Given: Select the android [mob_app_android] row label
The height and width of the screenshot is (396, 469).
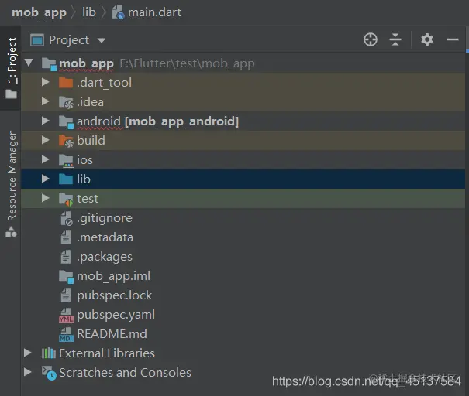Looking at the screenshot, I should pyautogui.click(x=157, y=121).
